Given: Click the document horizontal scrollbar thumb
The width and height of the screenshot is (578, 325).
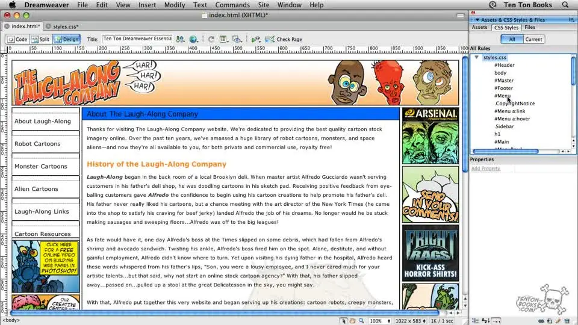Looking at the screenshot, I should point(225,313).
